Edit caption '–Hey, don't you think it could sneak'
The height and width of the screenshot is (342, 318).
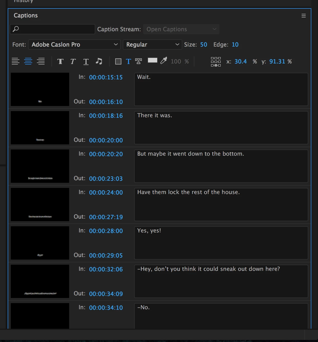(x=221, y=281)
